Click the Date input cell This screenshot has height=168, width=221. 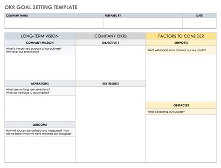point(200,23)
